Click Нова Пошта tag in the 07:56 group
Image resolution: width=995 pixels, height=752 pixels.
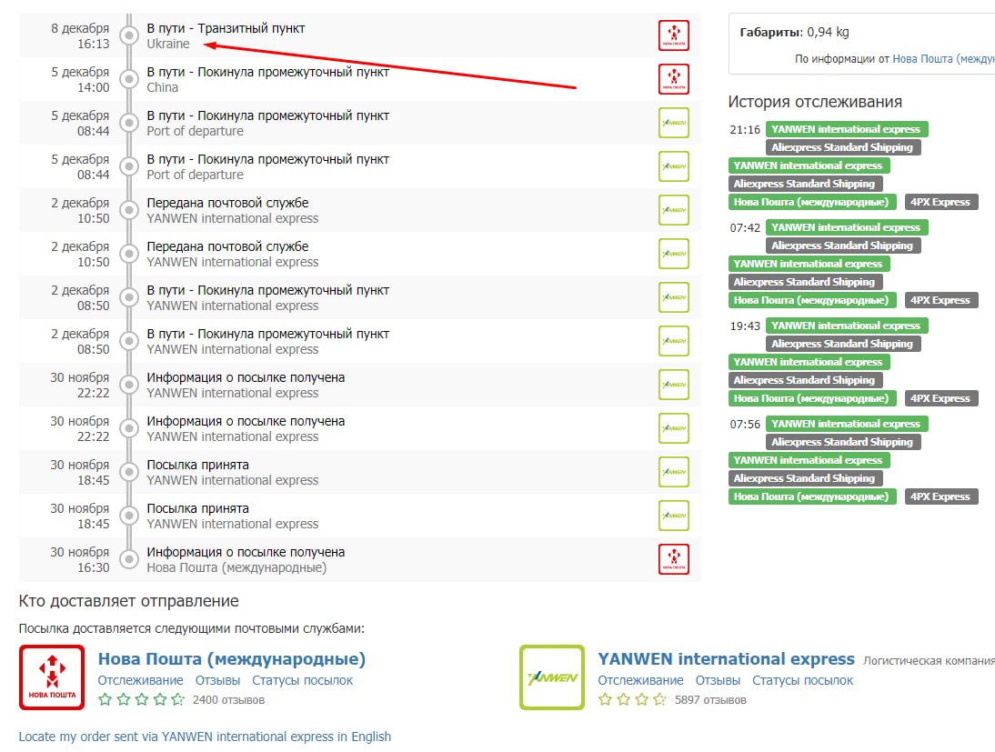click(x=811, y=496)
